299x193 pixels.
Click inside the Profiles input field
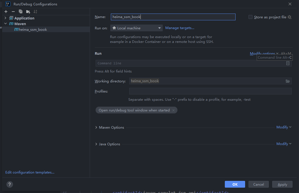(210, 91)
